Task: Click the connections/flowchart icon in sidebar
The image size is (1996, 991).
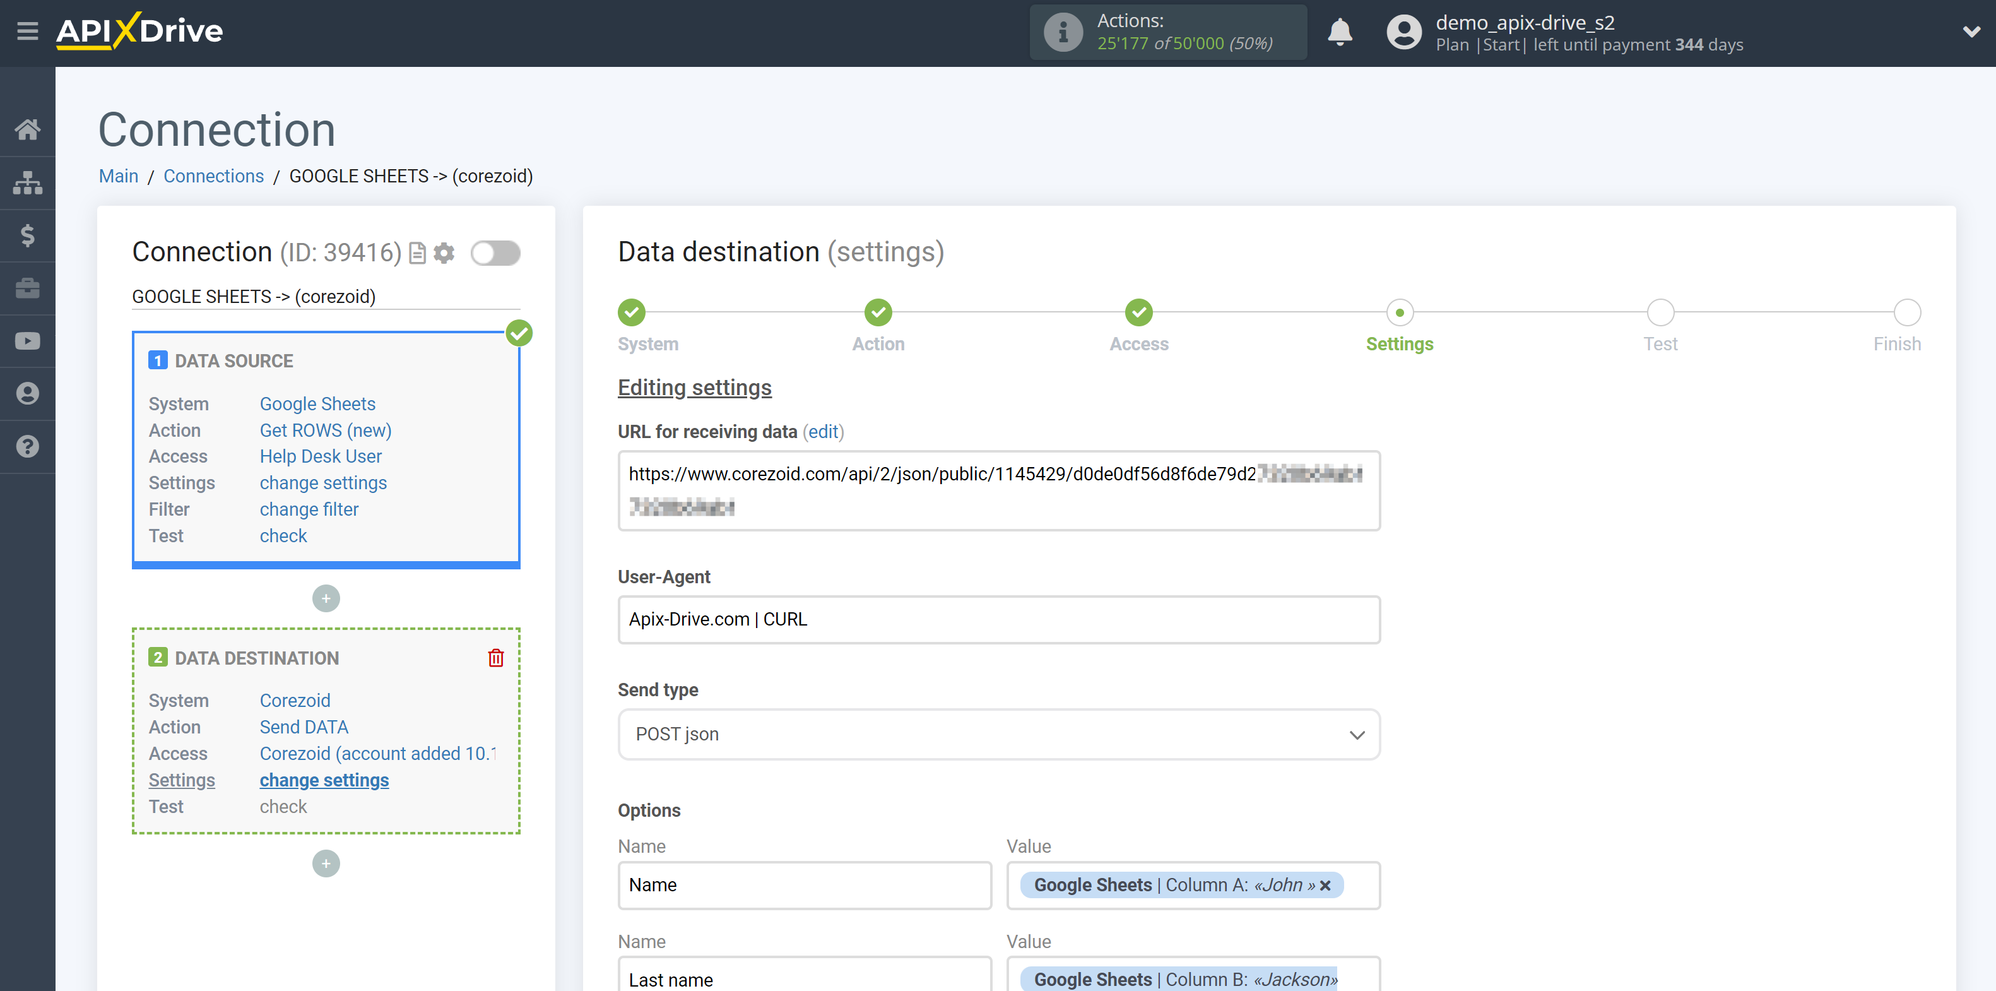Action: pos(28,182)
